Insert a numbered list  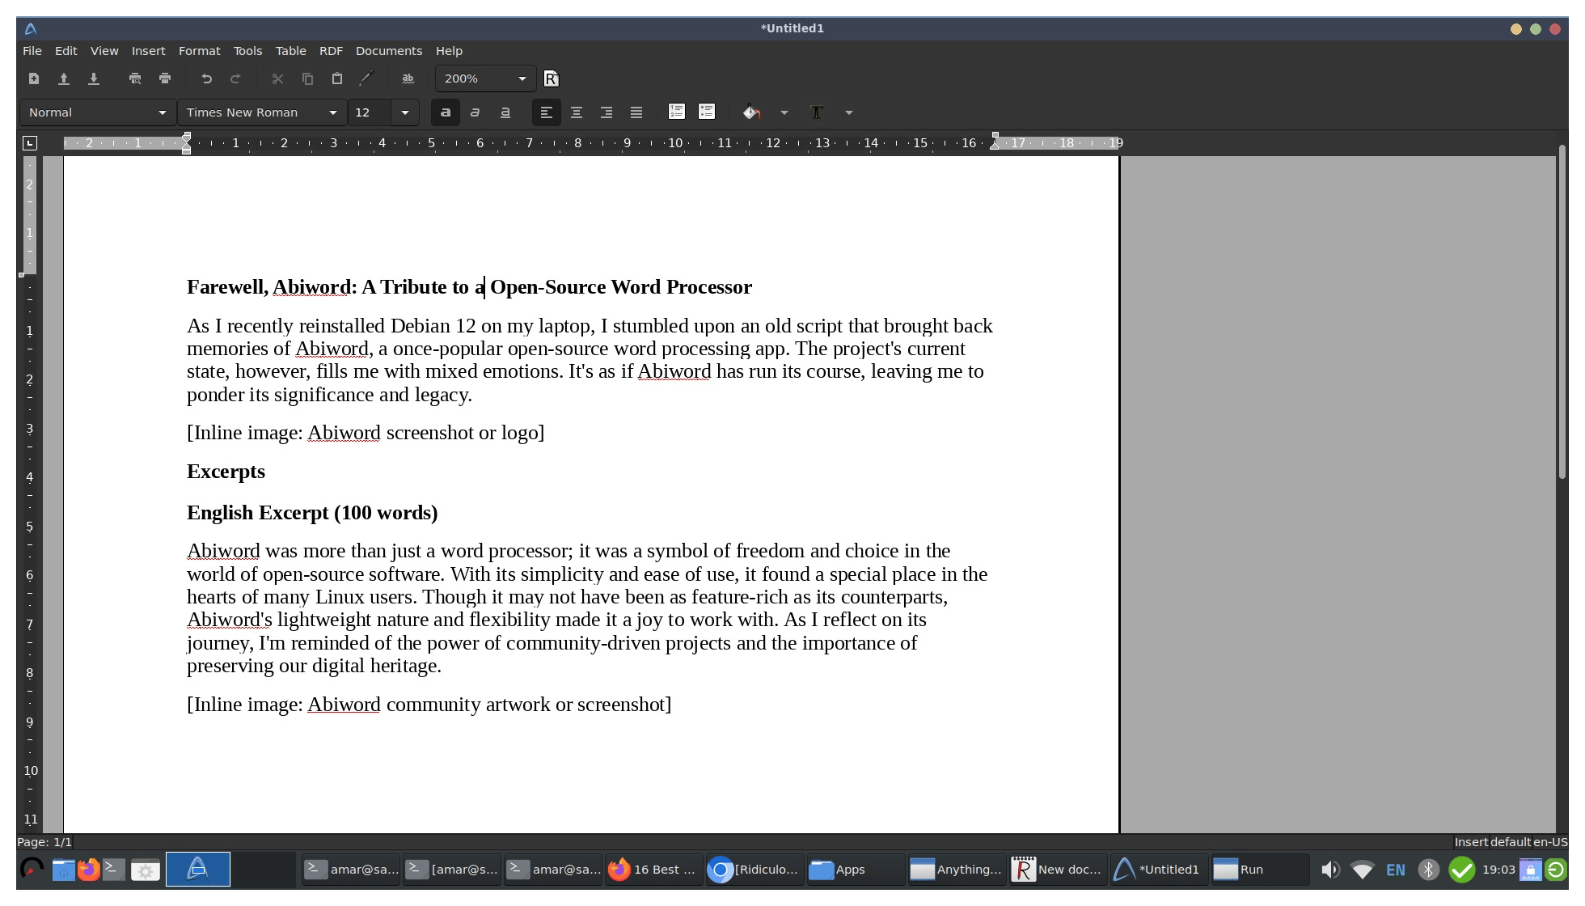[677, 112]
